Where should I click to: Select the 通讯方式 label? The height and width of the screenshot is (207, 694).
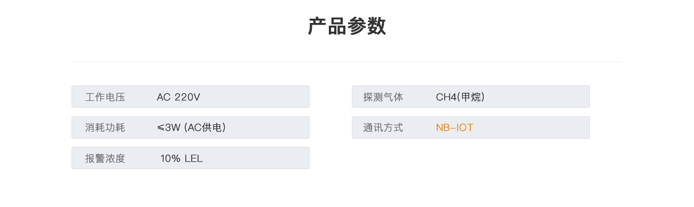pos(383,128)
